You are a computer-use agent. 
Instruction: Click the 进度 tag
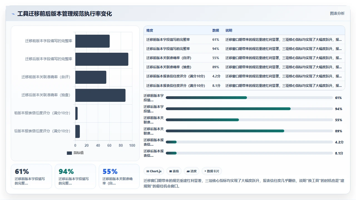(192, 171)
